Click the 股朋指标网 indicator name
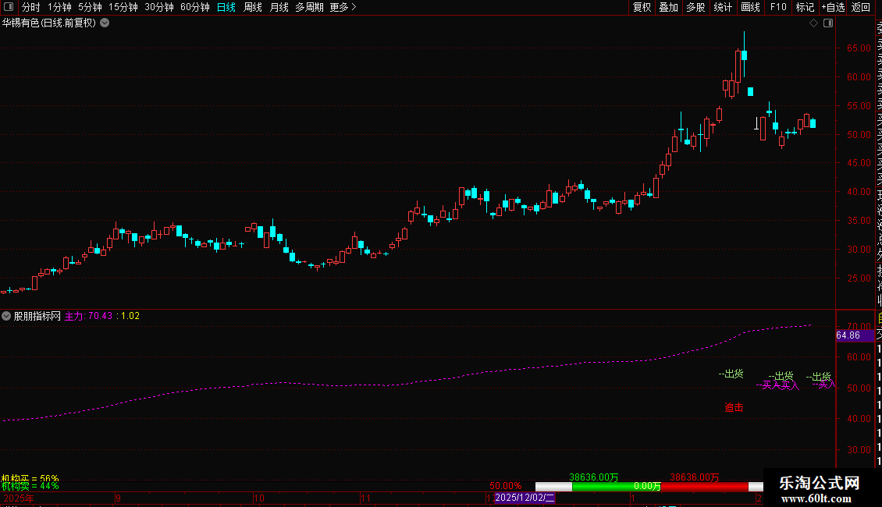882x507 pixels. 37,316
